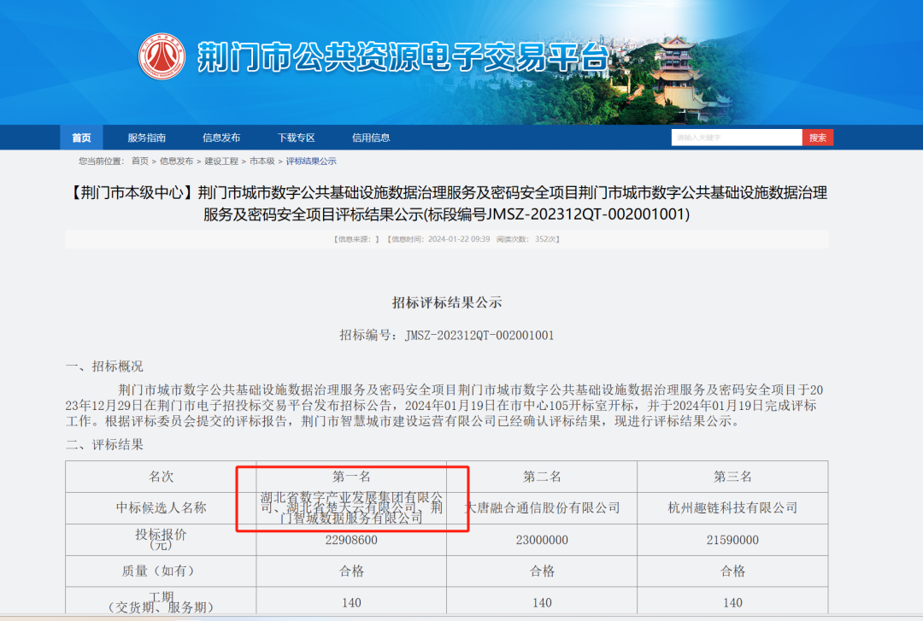Click the red 搜索 button
The height and width of the screenshot is (621, 923).
(818, 138)
